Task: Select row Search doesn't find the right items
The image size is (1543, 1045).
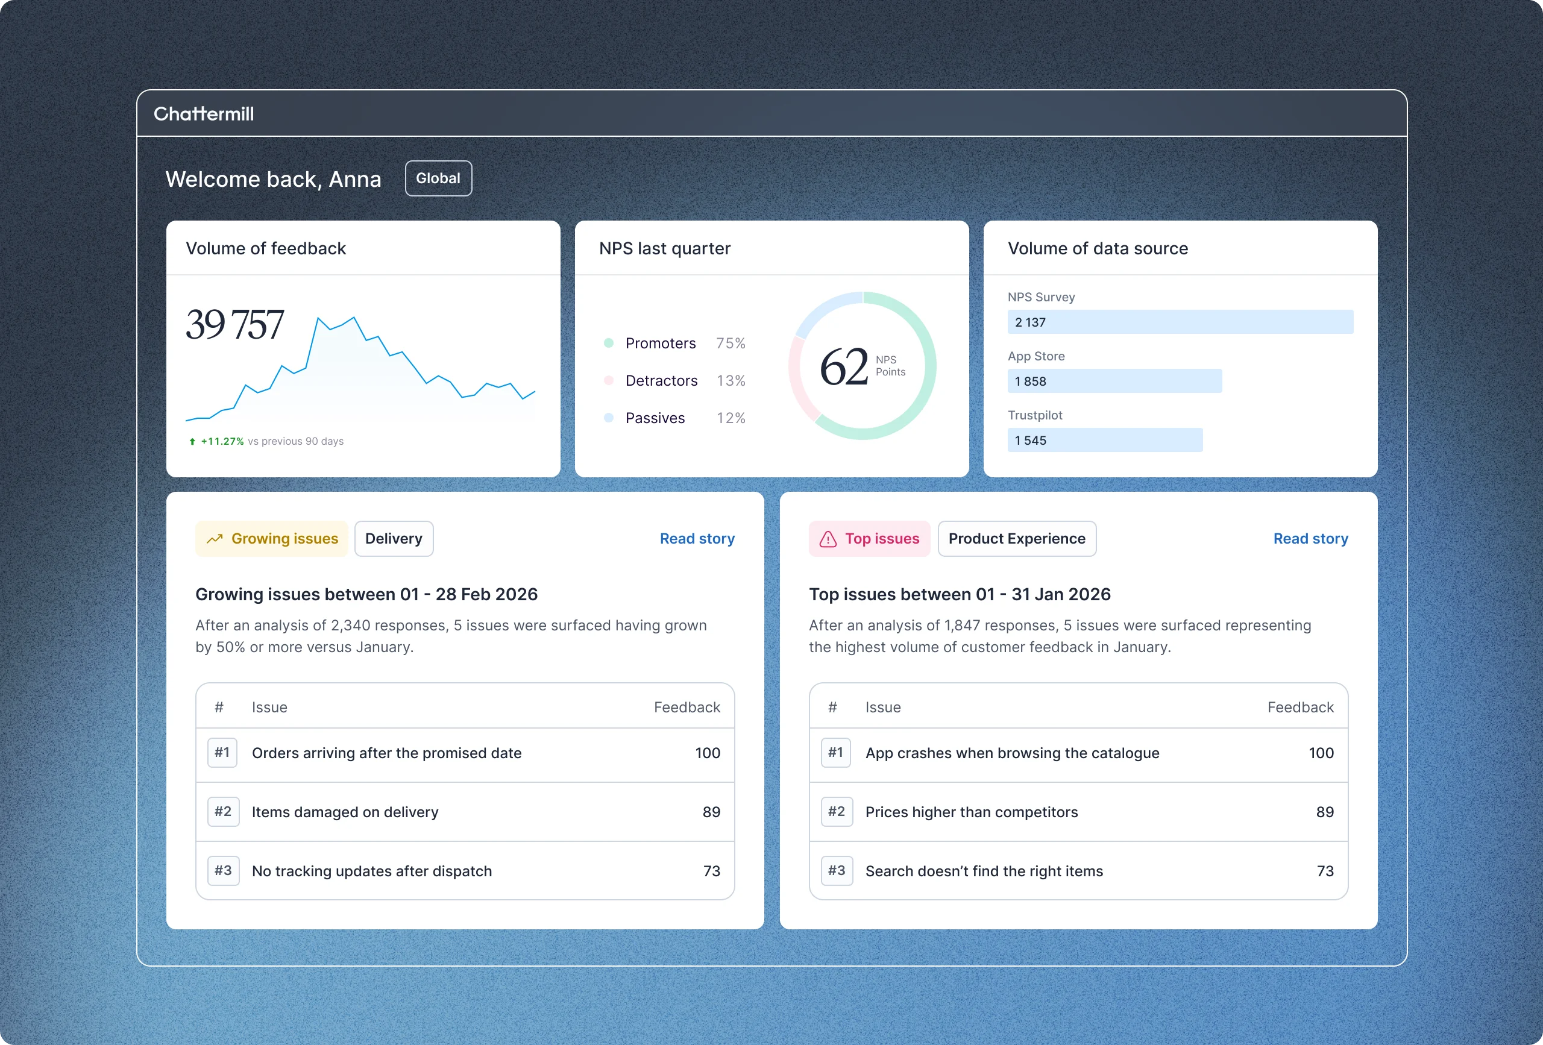Action: tap(1078, 871)
